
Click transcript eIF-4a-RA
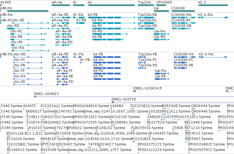tap(61, 23)
